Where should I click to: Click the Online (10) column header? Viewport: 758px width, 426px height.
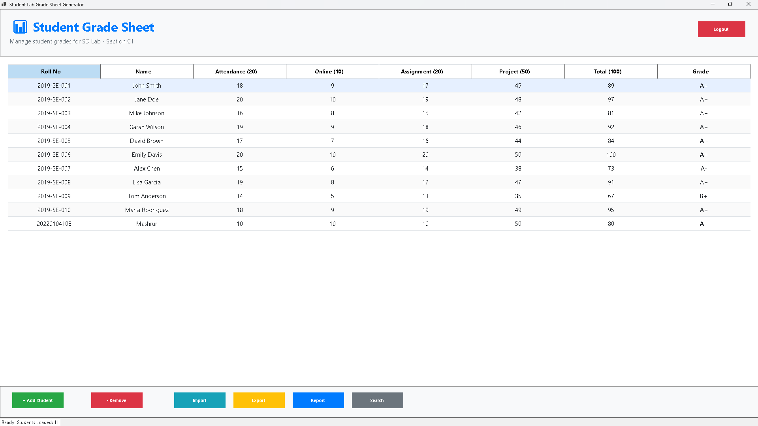pos(333,71)
